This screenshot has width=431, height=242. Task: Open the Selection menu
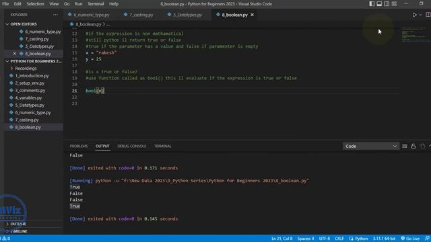[x=35, y=4]
